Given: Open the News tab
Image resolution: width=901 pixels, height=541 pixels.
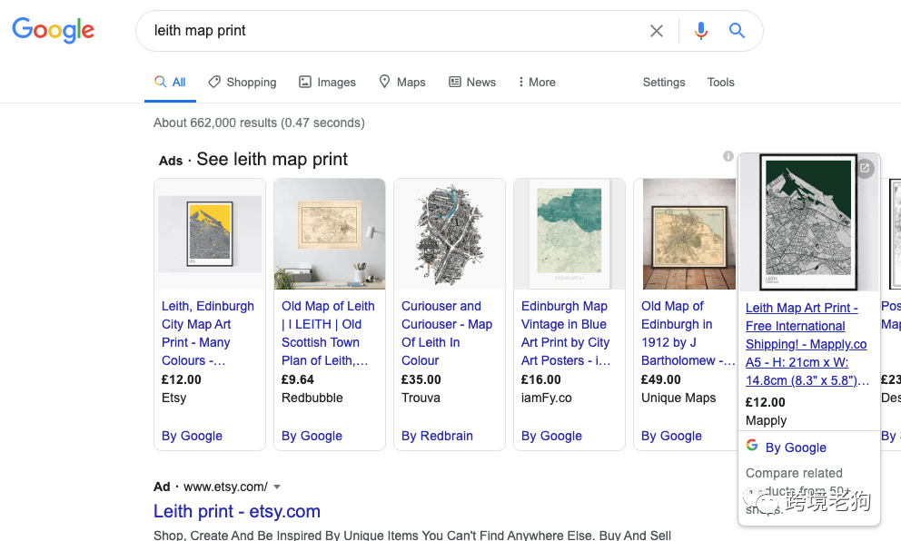Looking at the screenshot, I should coord(472,82).
